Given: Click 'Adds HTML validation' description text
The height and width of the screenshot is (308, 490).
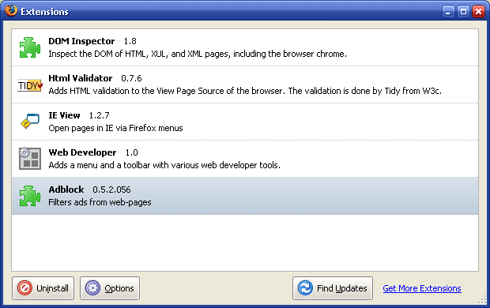Looking at the screenshot, I should (245, 91).
